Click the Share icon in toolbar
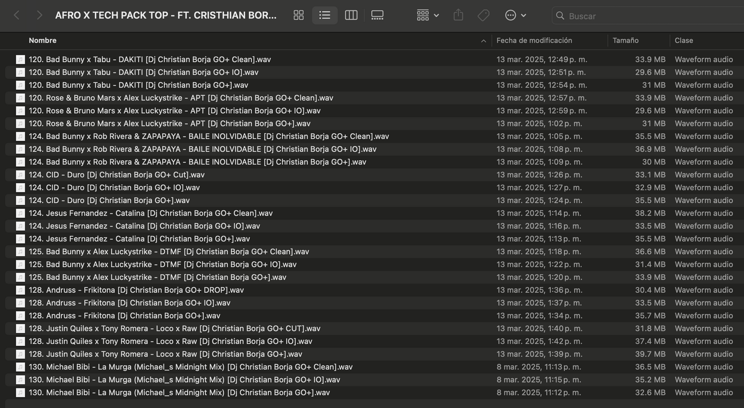This screenshot has height=408, width=744. 458,15
